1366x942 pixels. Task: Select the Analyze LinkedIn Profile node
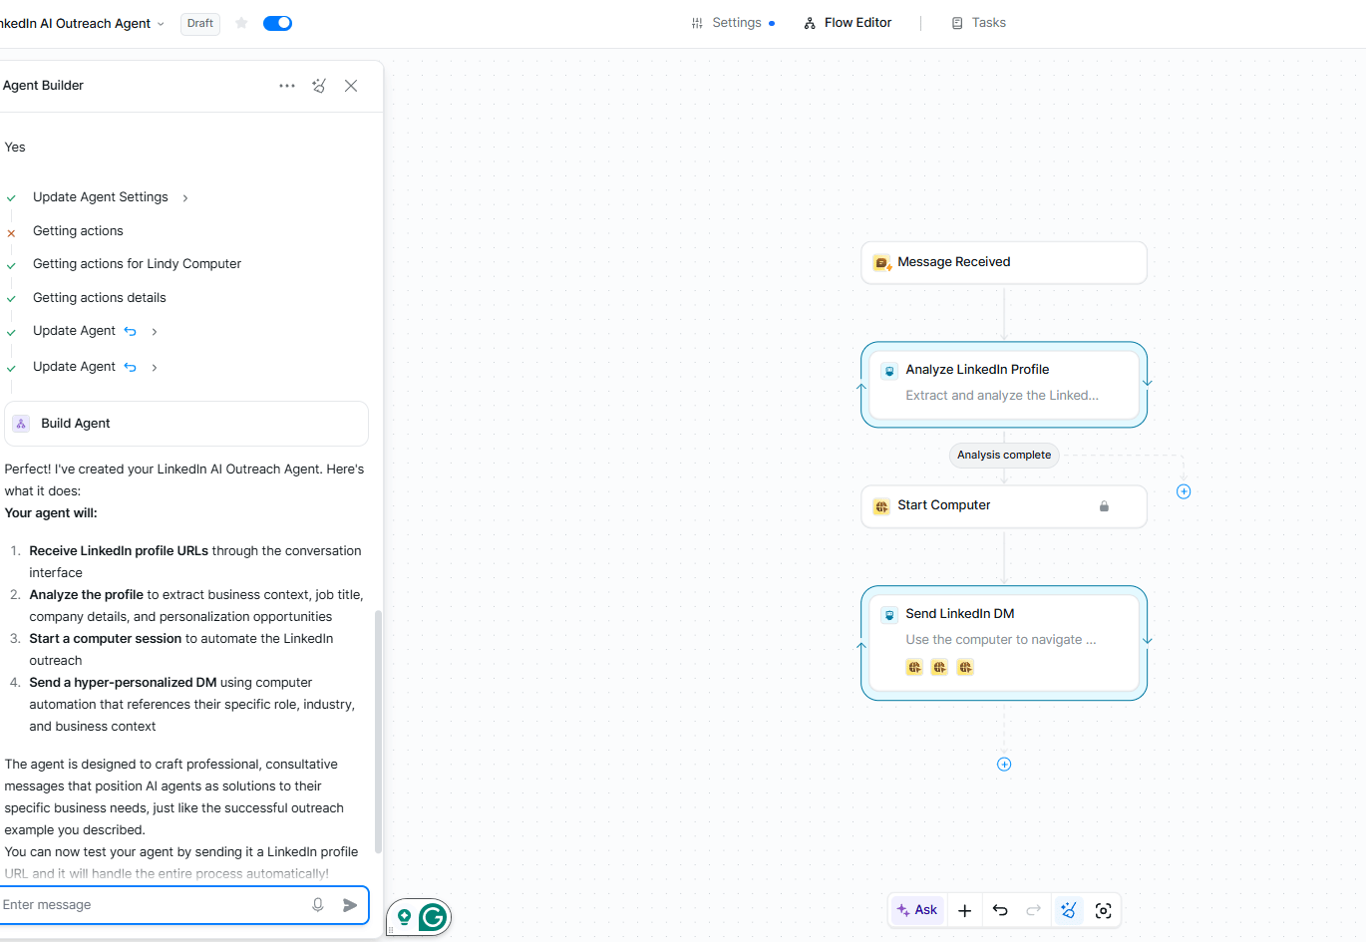click(x=1004, y=385)
